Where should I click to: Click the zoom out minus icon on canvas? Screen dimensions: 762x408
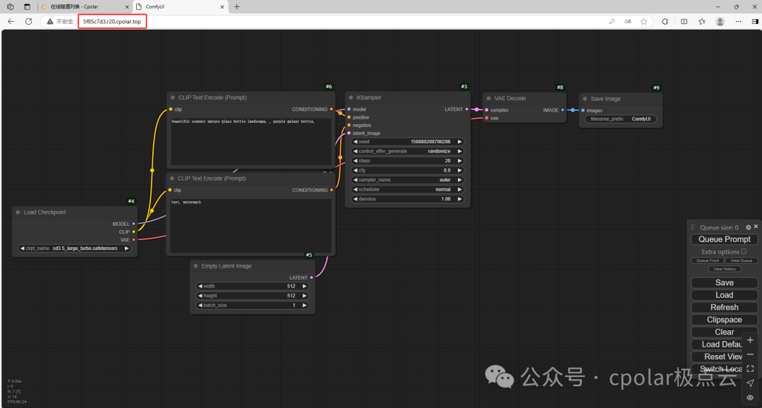[750, 354]
